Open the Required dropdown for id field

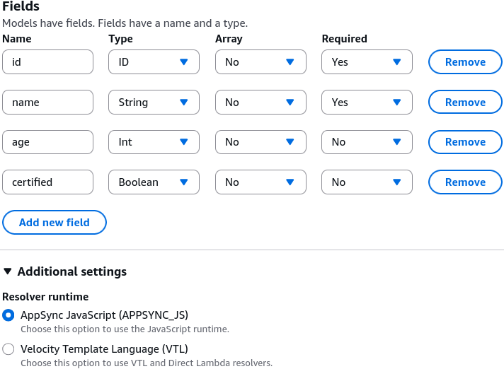tap(367, 62)
